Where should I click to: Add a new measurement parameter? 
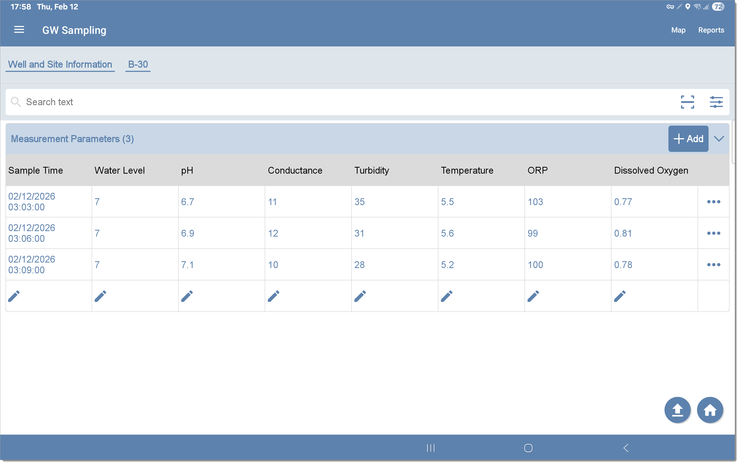(x=688, y=139)
